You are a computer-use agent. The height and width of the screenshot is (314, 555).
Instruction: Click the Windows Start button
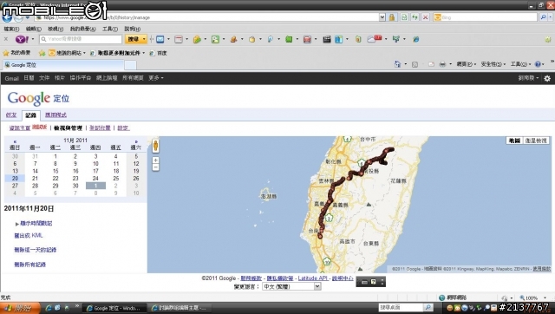[x=20, y=308]
